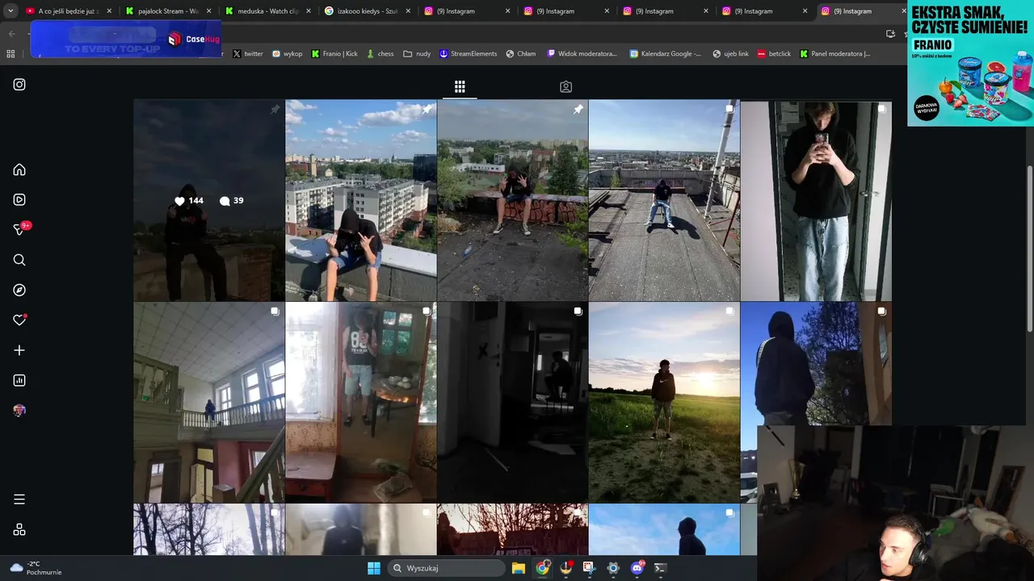1034x581 pixels.
Task: Open the betclick bookmark
Action: 774,54
